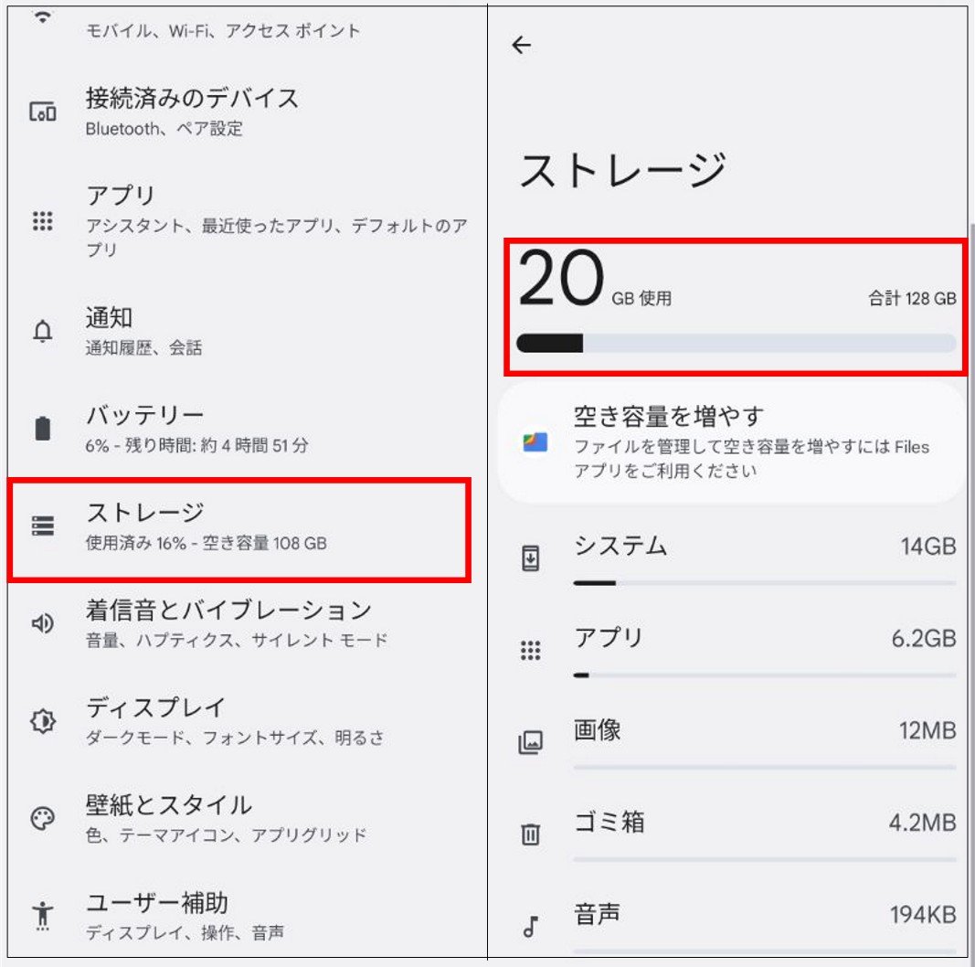Click the trash bin (ゴミ箱) icon
The width and height of the screenshot is (975, 967).
coord(530,834)
